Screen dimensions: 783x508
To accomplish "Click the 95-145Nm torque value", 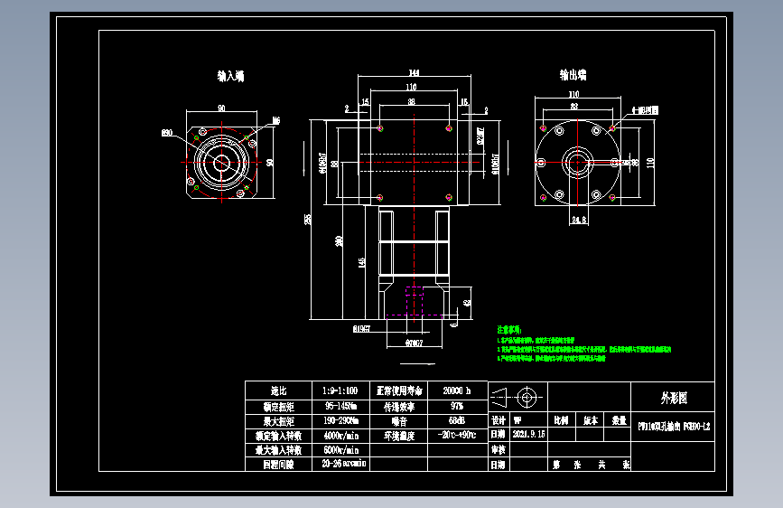I will pyautogui.click(x=340, y=406).
